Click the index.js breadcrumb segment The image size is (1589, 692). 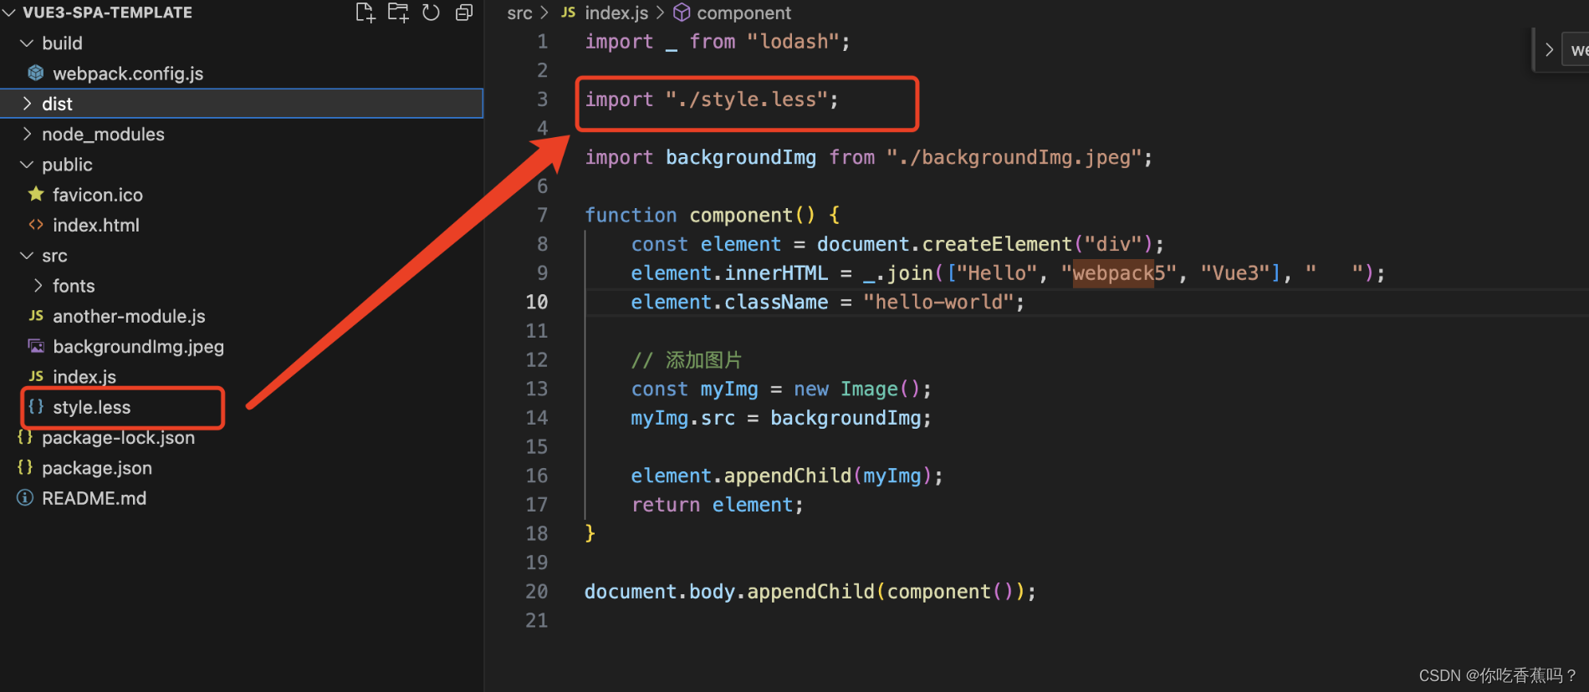click(x=616, y=13)
